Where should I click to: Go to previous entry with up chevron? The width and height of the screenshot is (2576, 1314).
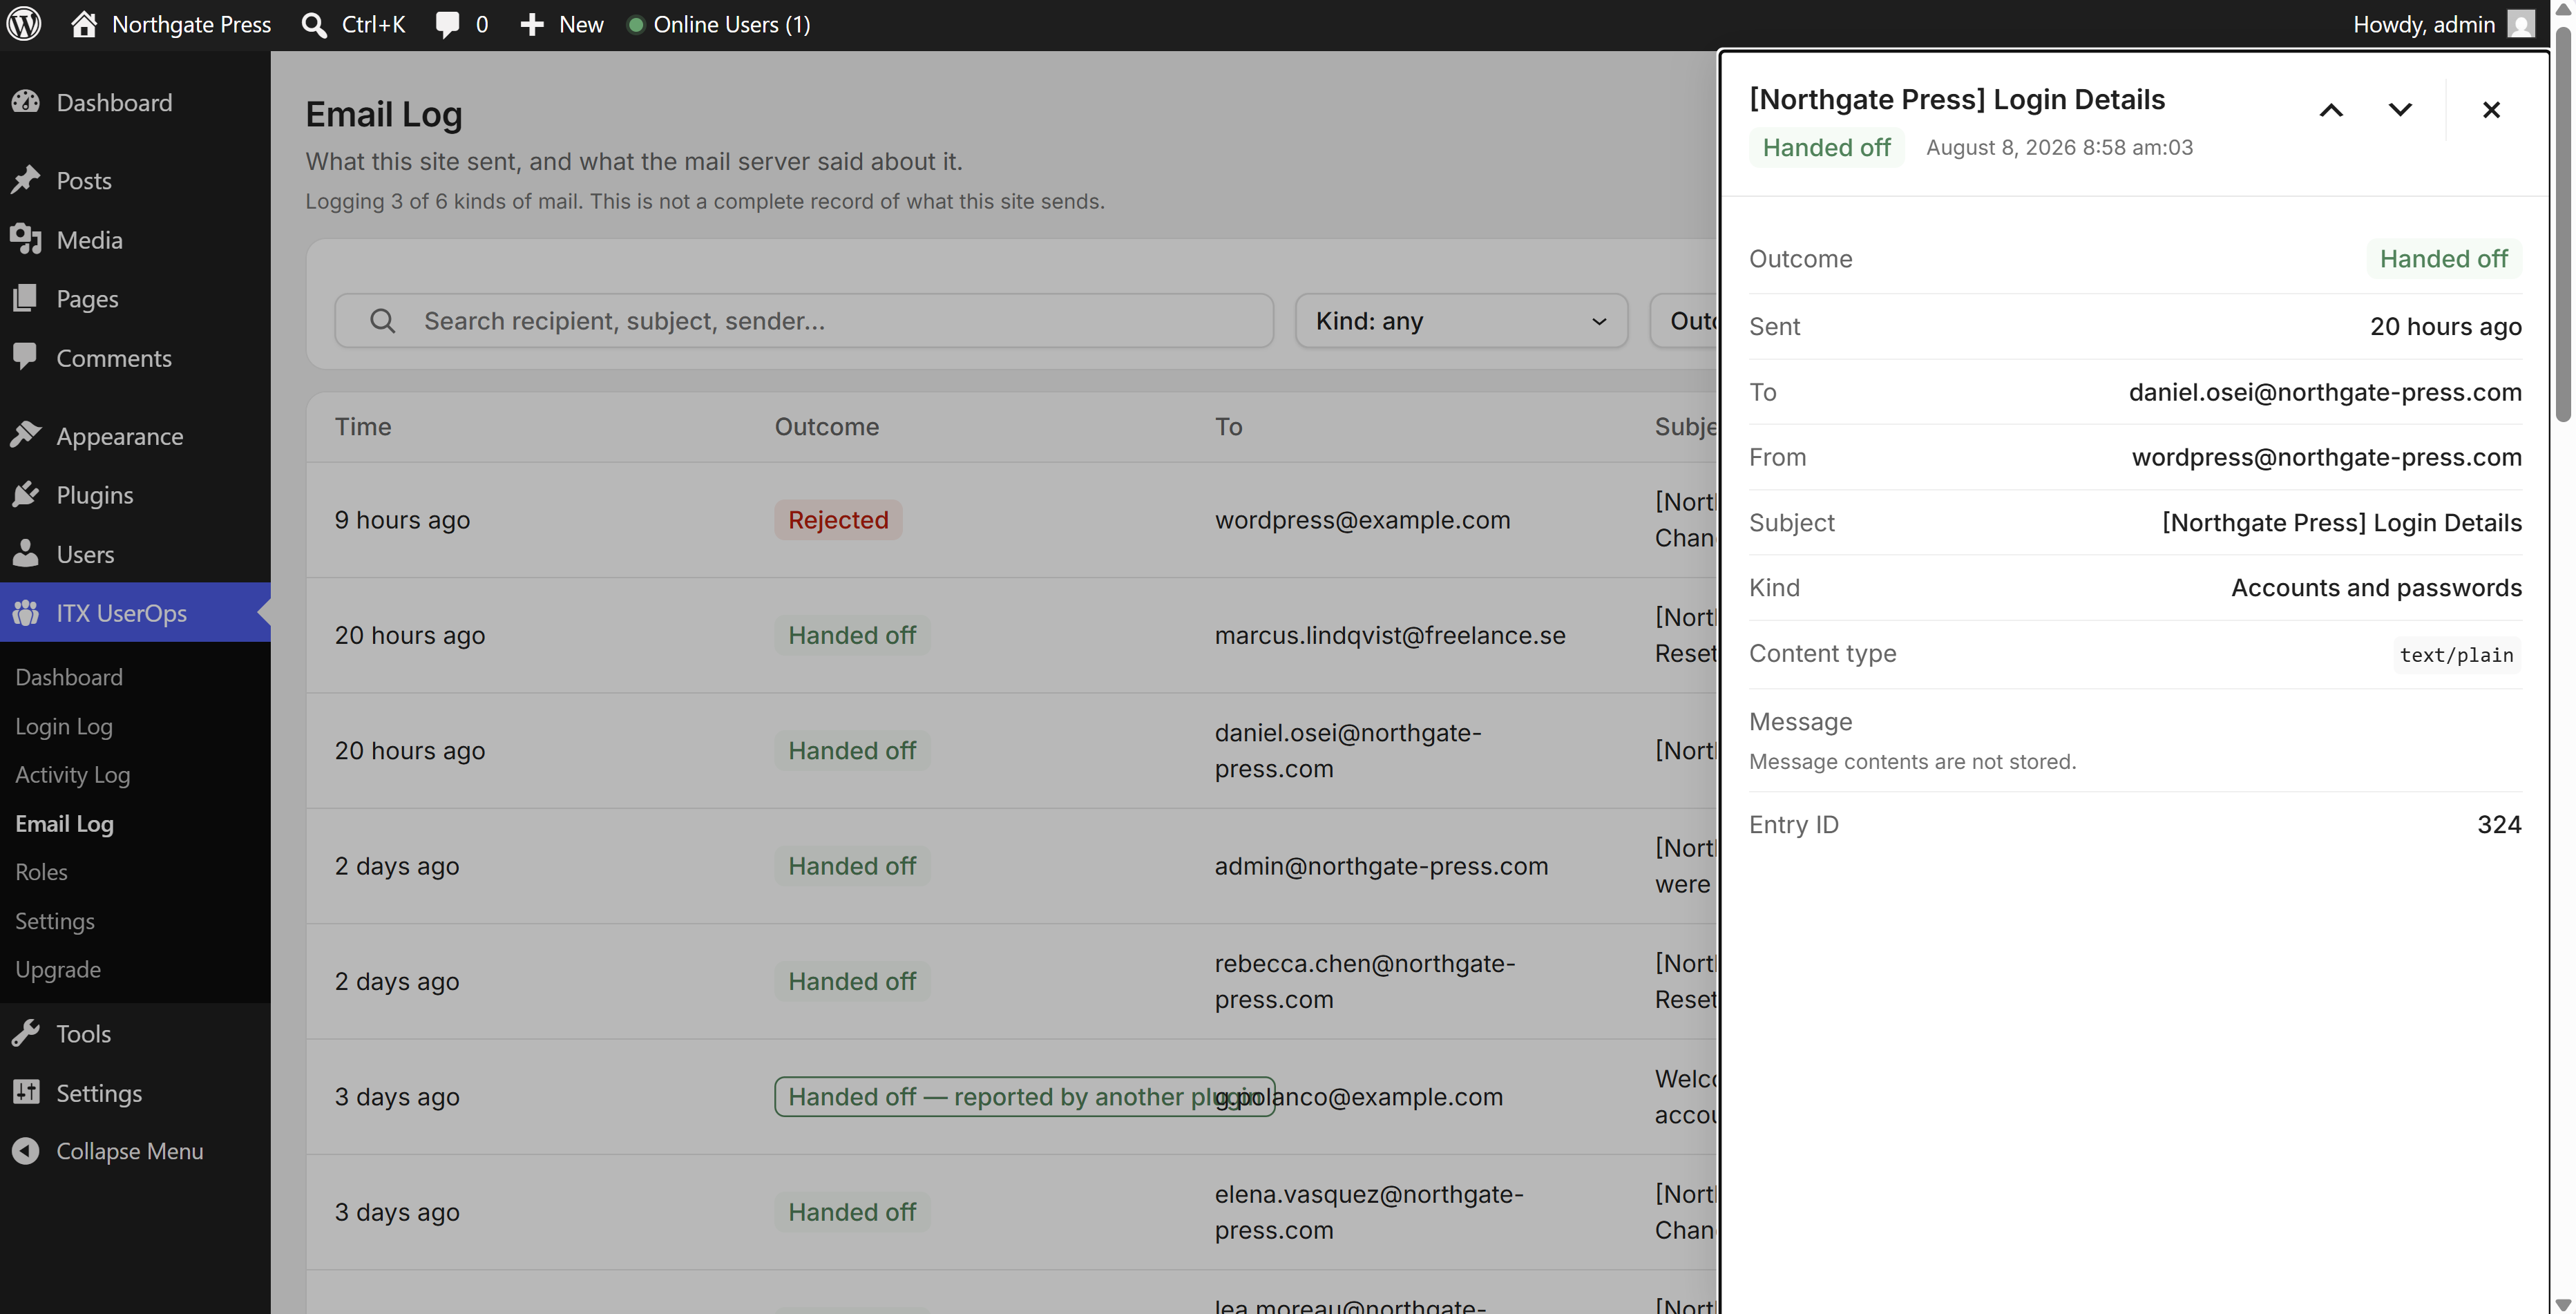[x=2331, y=110]
